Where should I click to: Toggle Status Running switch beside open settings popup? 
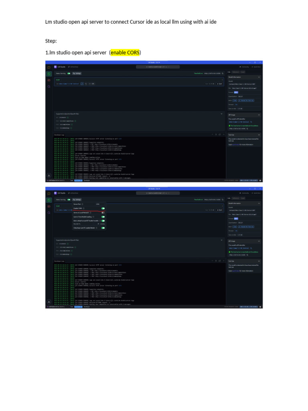pyautogui.click(x=69, y=200)
